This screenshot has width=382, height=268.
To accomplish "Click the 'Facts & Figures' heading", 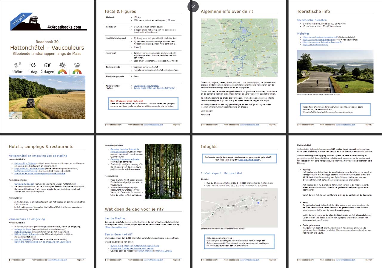I will pyautogui.click(x=120, y=11).
